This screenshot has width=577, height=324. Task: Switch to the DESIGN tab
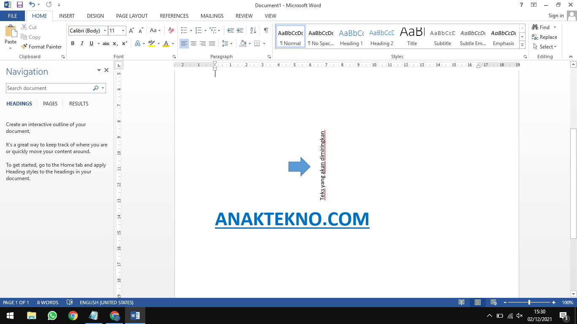95,16
